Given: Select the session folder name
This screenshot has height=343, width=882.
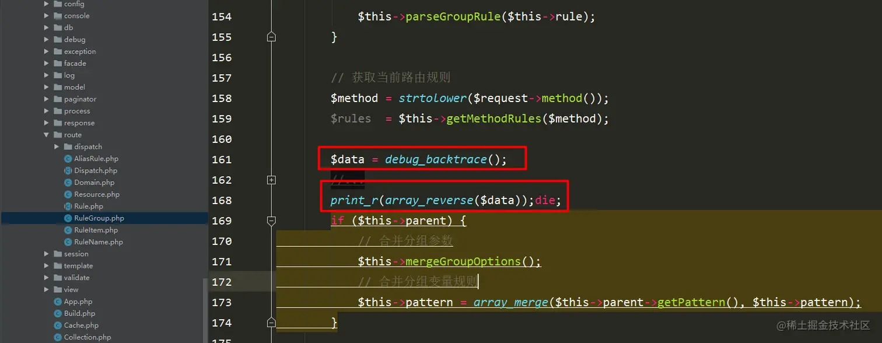Looking at the screenshot, I should point(76,254).
